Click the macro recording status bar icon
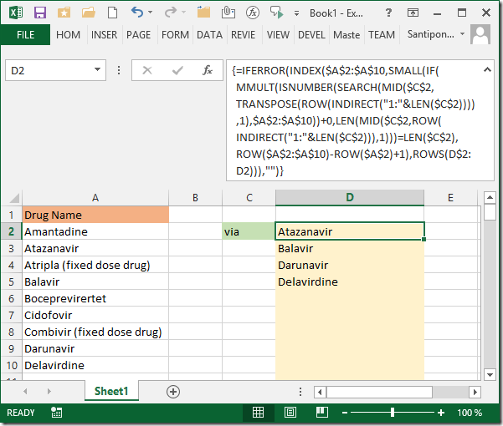Image resolution: width=503 pixels, height=426 pixels. pos(56,413)
